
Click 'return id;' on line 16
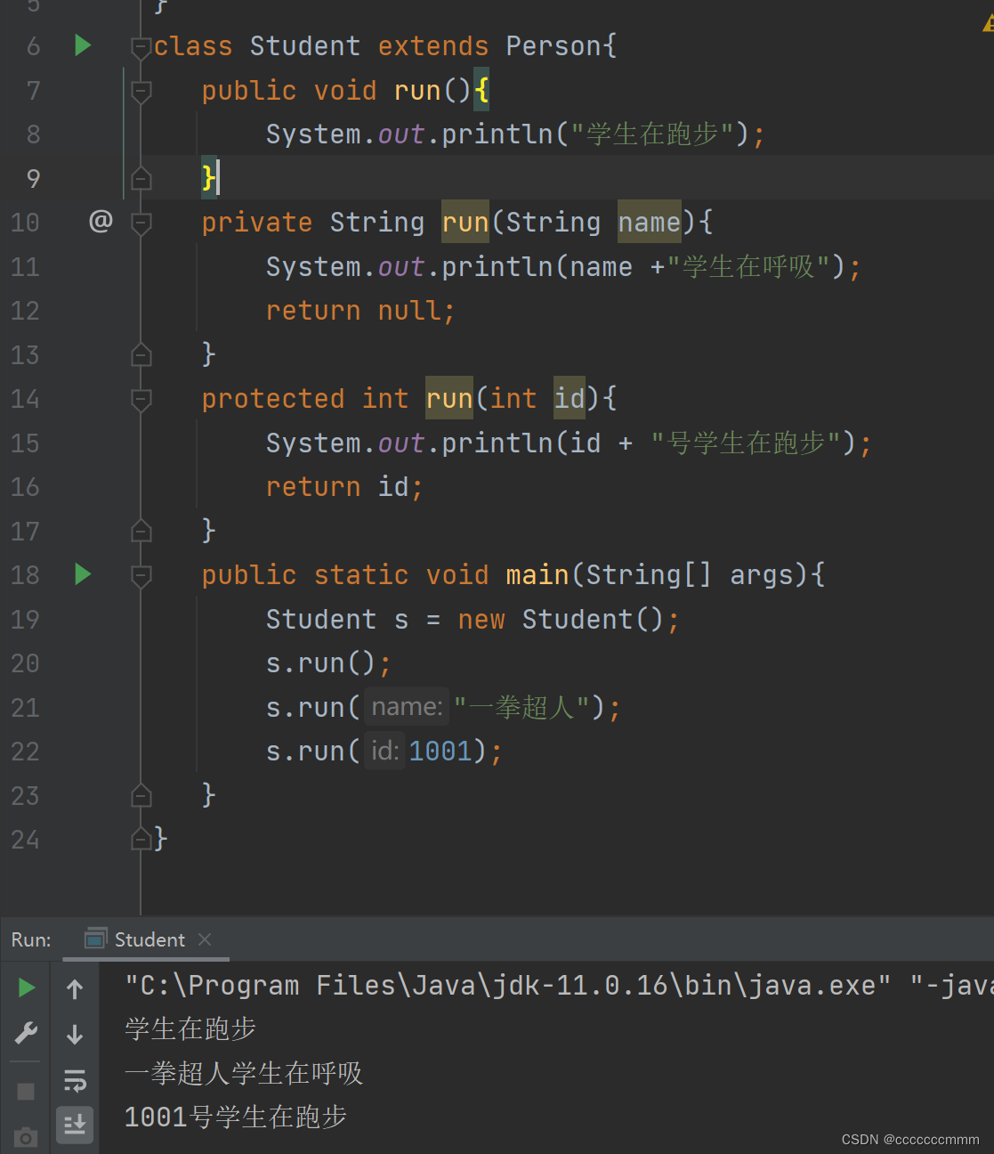344,486
